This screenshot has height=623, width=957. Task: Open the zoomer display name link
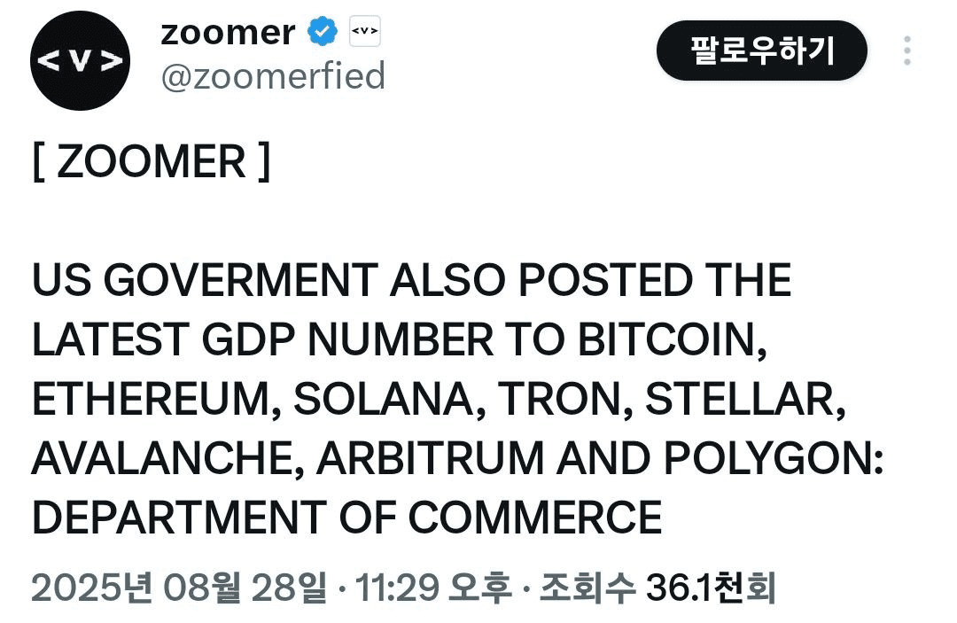click(228, 32)
